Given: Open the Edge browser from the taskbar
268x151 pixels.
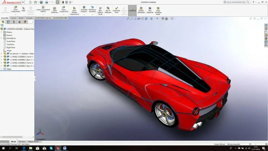Looking at the screenshot, I should click(24, 148).
